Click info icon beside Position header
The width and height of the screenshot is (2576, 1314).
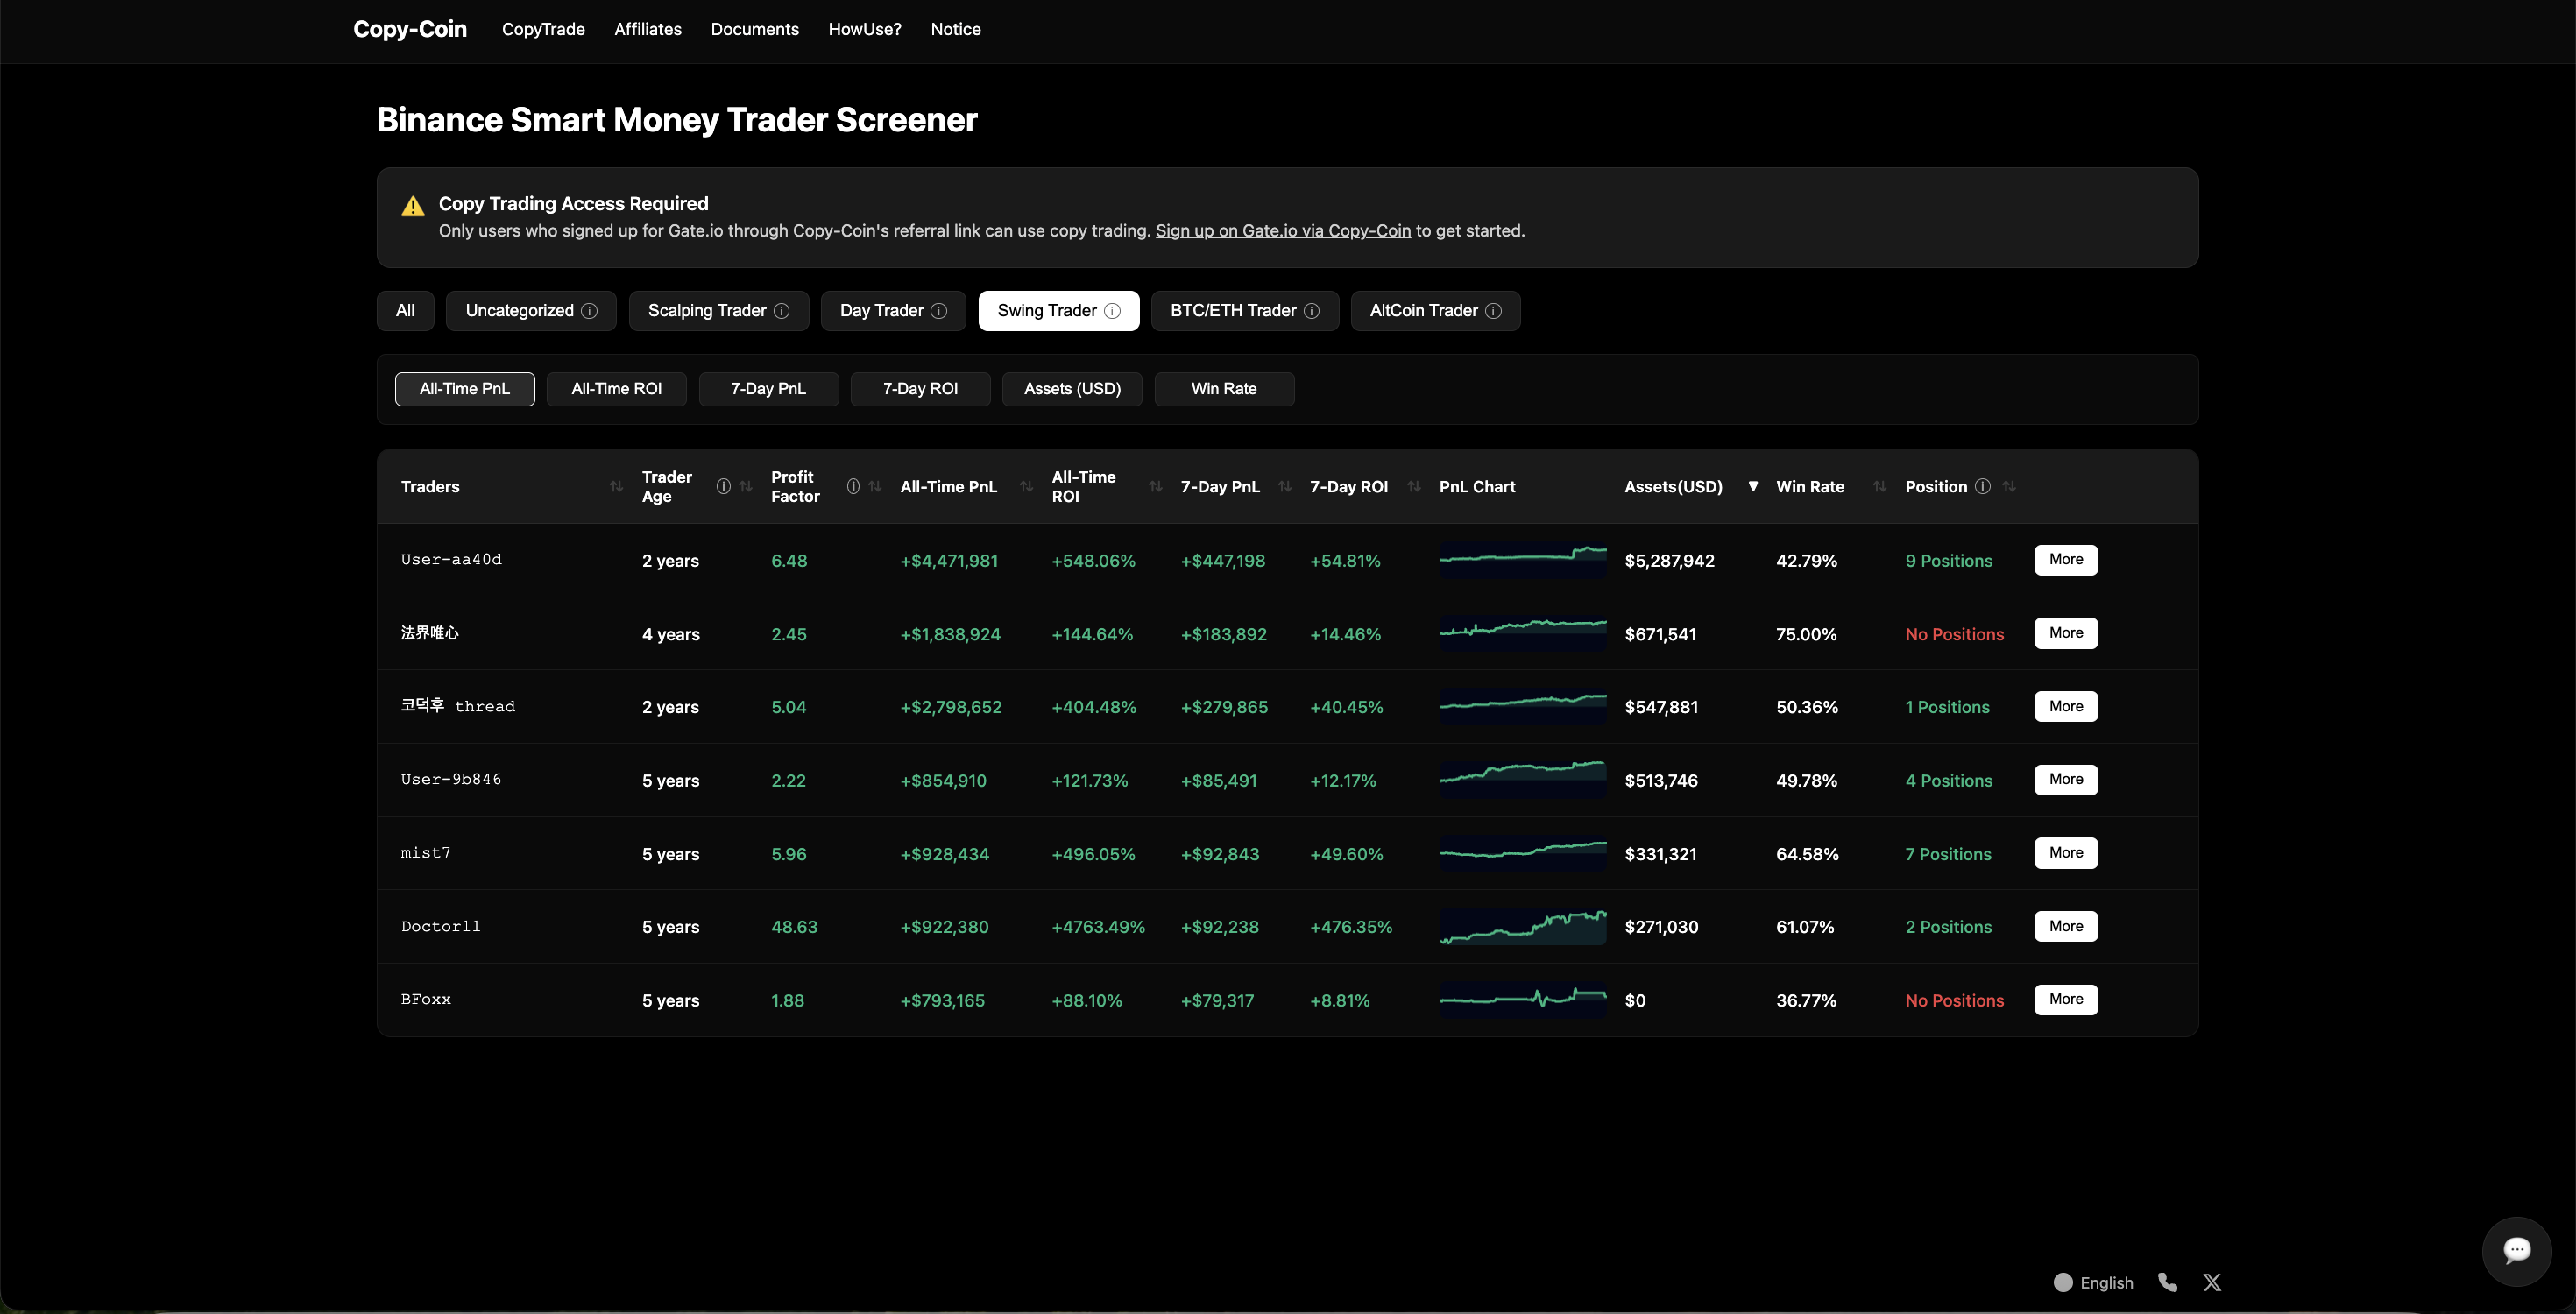click(1982, 486)
